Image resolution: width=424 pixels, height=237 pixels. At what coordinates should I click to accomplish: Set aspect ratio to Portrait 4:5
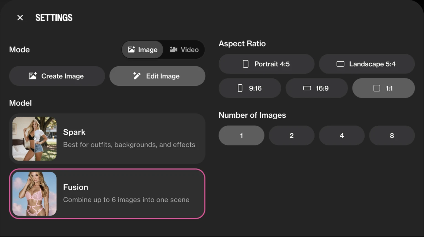point(266,64)
